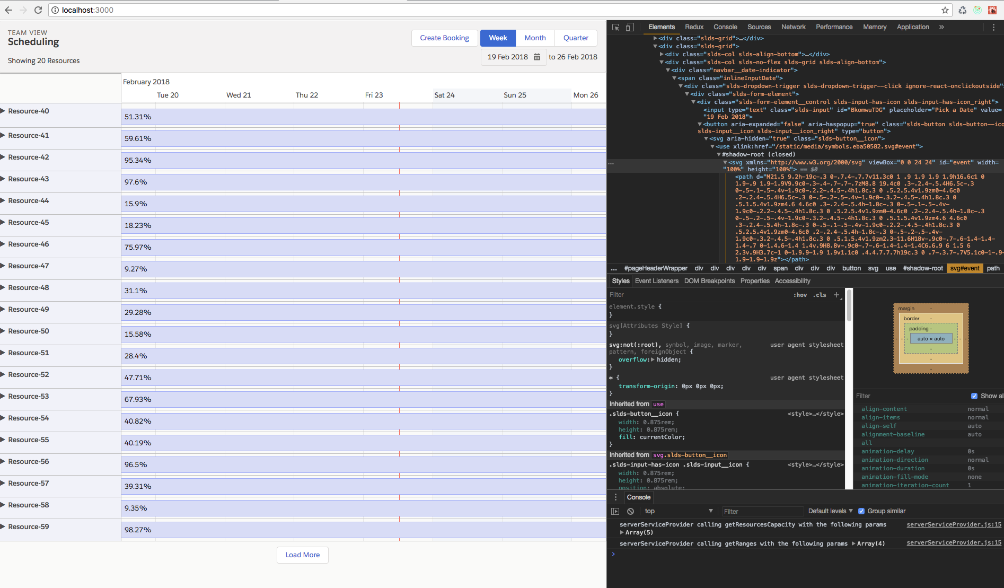Click the reload page icon
This screenshot has width=1004, height=588.
[38, 10]
